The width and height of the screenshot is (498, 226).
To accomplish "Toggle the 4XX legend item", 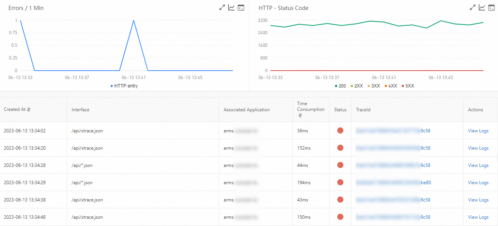I will (391, 86).
